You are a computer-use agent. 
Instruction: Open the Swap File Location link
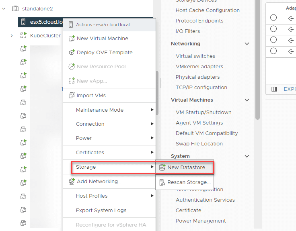(199, 143)
